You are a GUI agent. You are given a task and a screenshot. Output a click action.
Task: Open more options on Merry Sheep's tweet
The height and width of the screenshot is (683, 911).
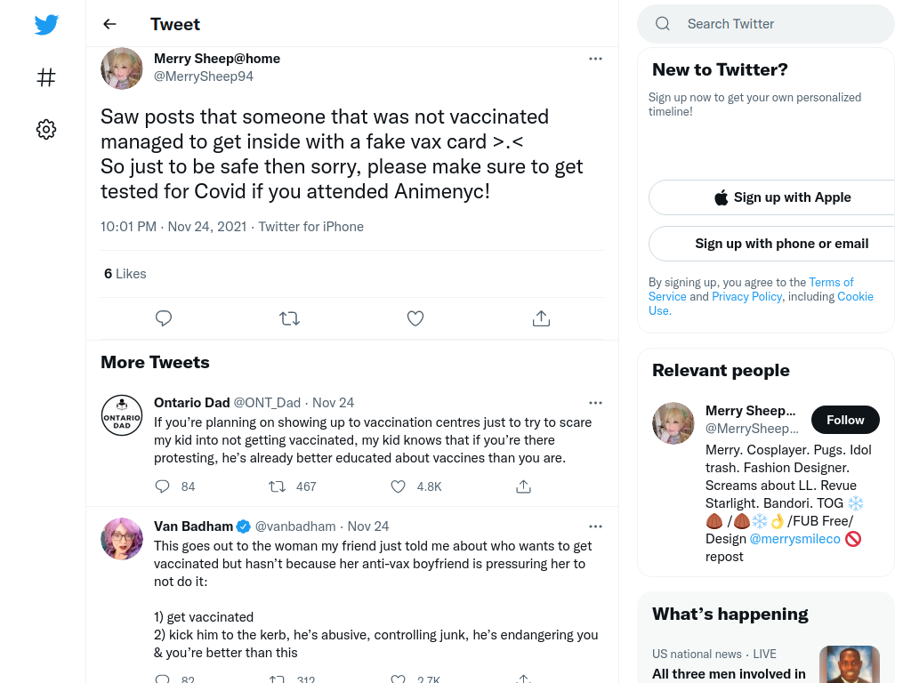click(x=595, y=59)
